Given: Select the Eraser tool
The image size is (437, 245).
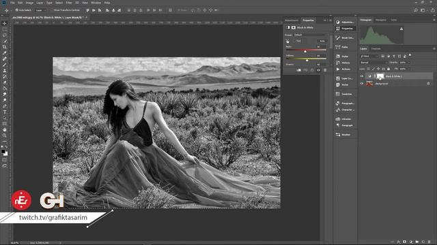Looking at the screenshot, I should click(5, 82).
